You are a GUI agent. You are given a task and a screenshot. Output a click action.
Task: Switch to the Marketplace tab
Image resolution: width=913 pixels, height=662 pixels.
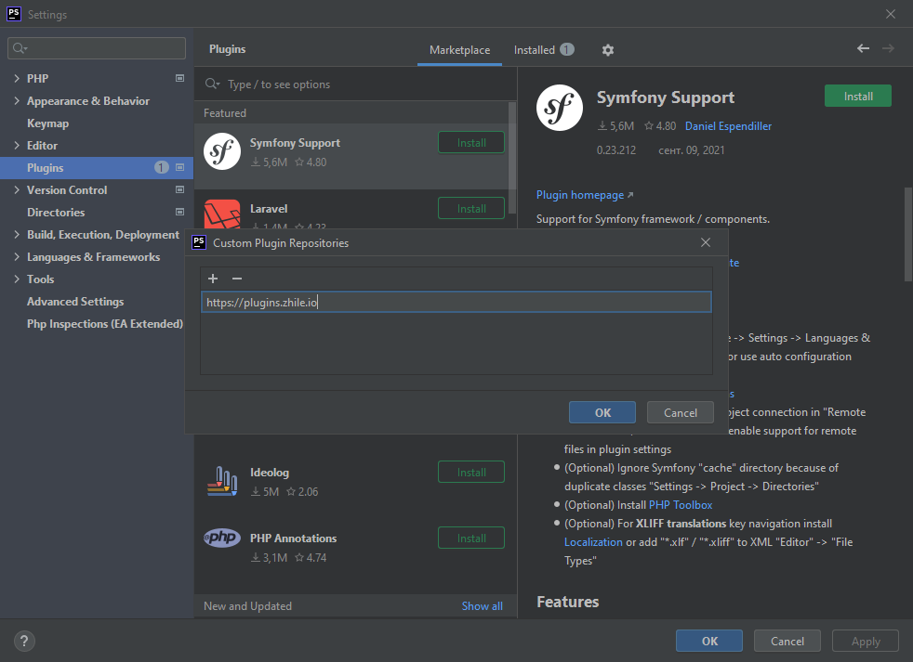459,50
